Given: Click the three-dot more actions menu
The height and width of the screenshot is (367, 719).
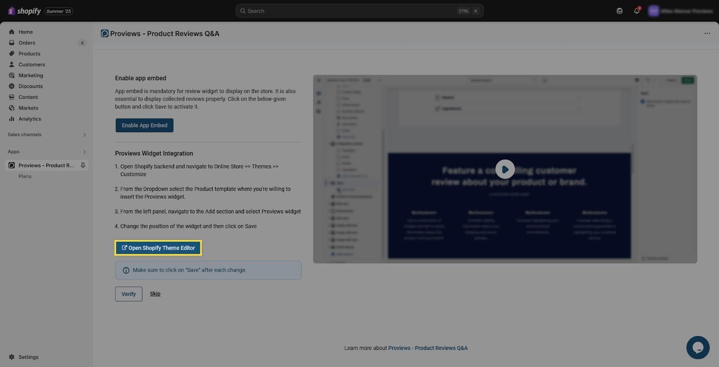Looking at the screenshot, I should pos(707,34).
